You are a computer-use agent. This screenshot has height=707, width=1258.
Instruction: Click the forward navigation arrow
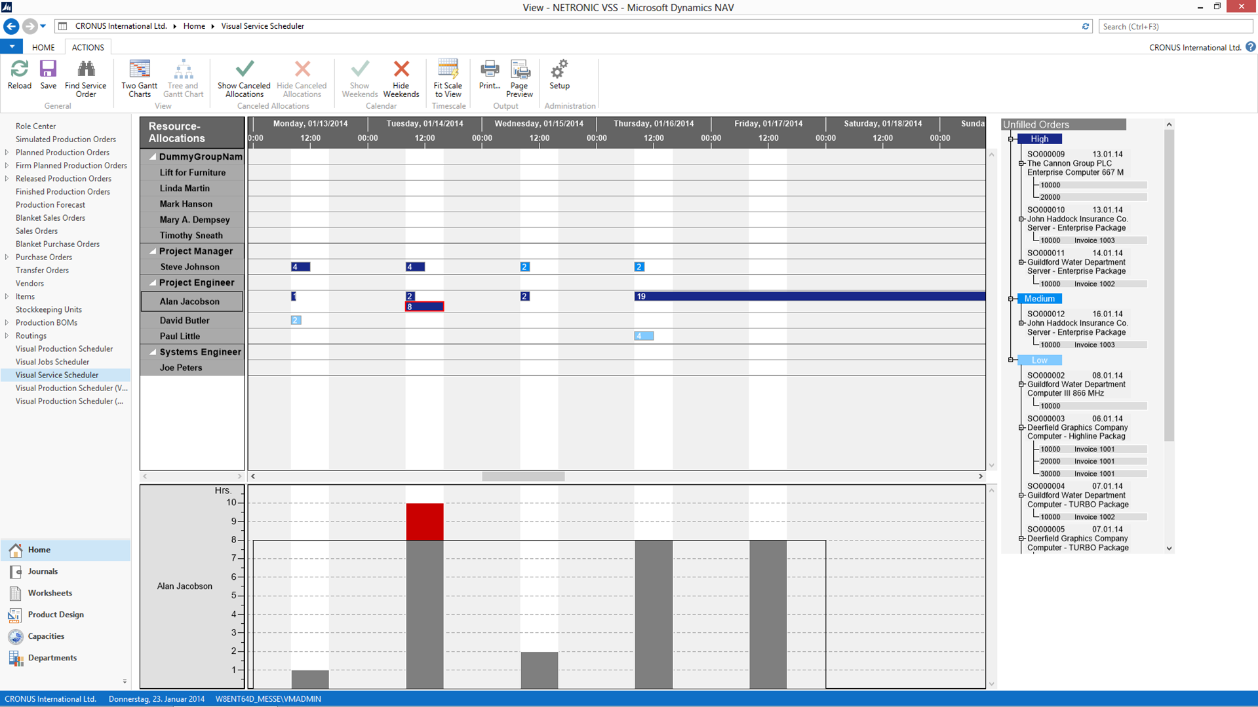pos(29,26)
